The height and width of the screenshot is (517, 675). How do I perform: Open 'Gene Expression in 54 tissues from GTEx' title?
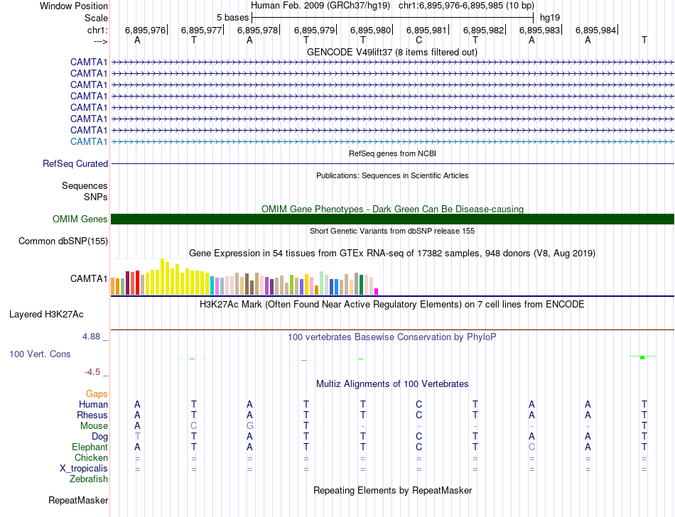point(392,253)
